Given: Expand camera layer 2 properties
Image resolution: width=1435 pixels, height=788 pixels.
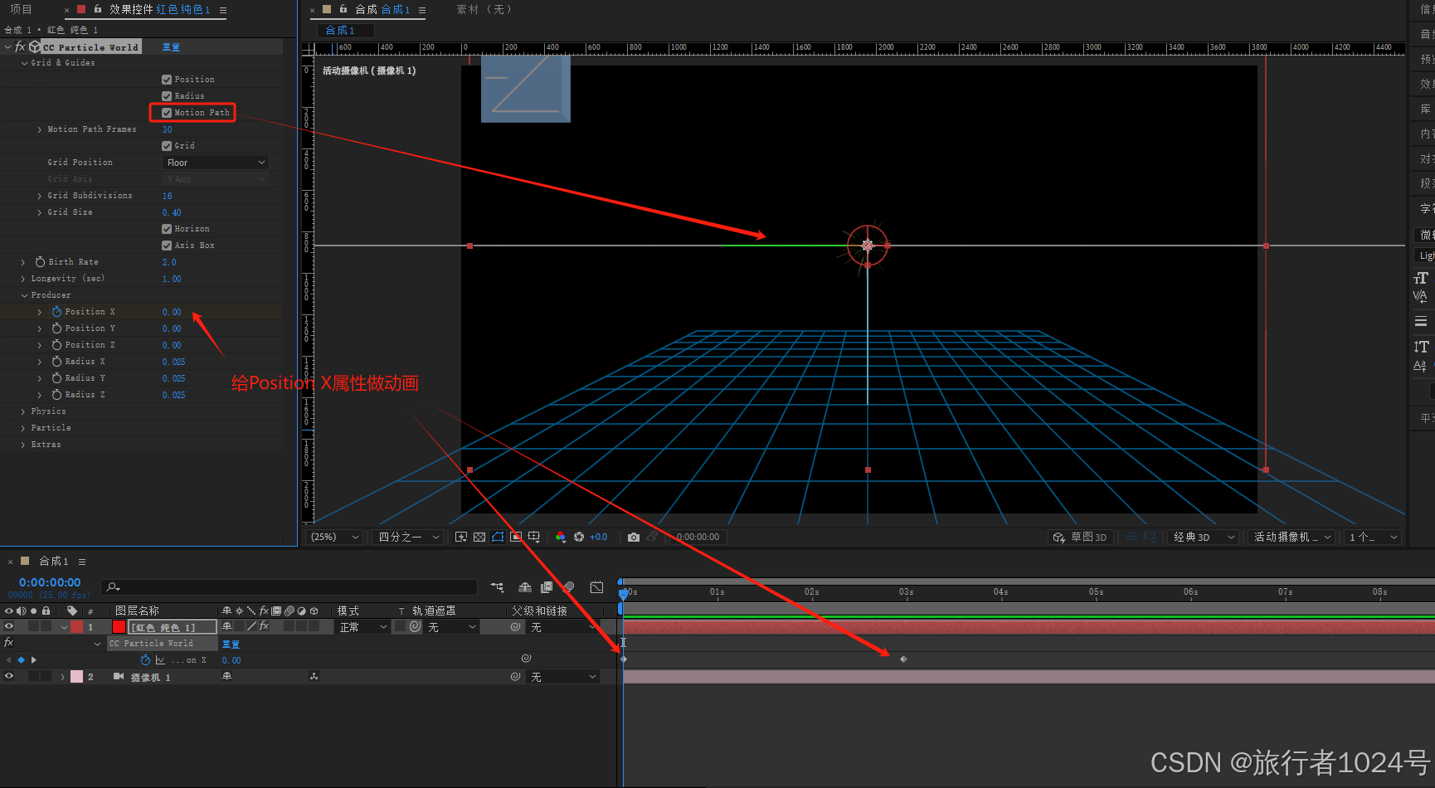Looking at the screenshot, I should 63,677.
